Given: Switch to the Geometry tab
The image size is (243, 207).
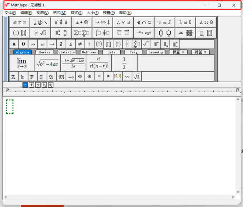Looking at the screenshot, I should [156, 52].
